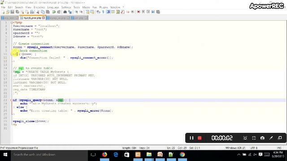
Task: Open the Macro menu
Action: point(86,7)
